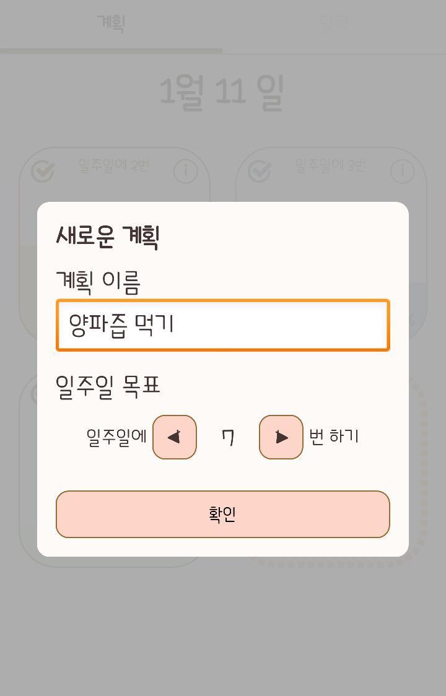Click the weekly count number 7
446x696 pixels.
pos(228,437)
